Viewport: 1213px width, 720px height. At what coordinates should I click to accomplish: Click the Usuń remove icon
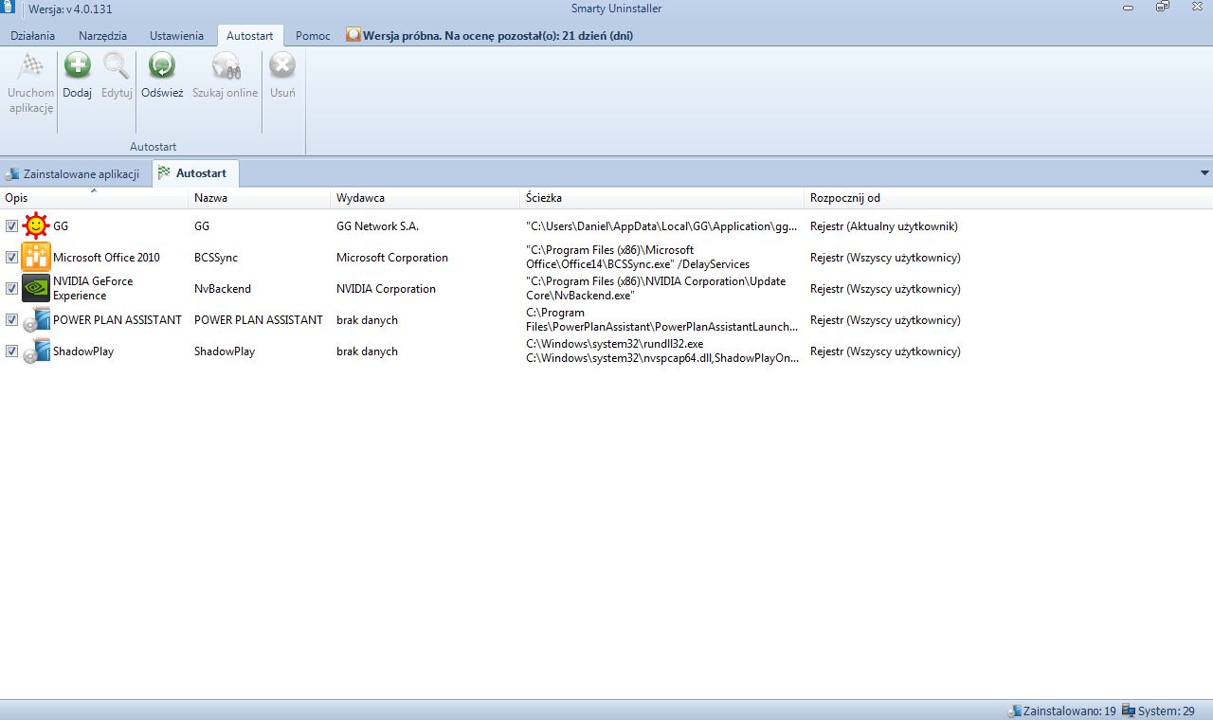[x=282, y=65]
